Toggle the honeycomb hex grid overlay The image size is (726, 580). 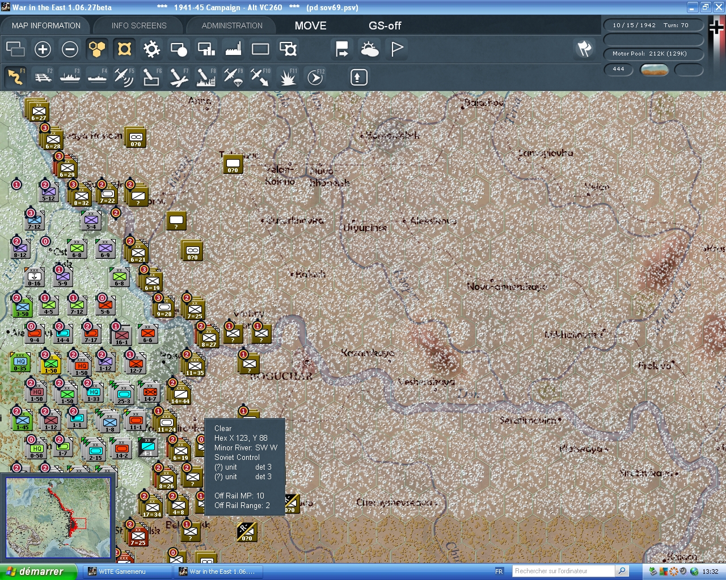pyautogui.click(x=96, y=49)
